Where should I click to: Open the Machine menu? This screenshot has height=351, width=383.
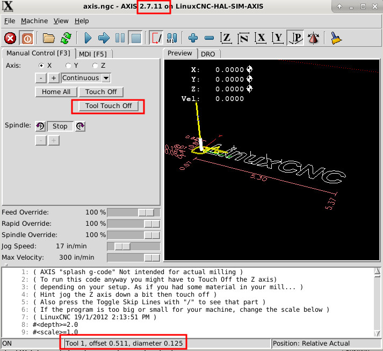34,21
